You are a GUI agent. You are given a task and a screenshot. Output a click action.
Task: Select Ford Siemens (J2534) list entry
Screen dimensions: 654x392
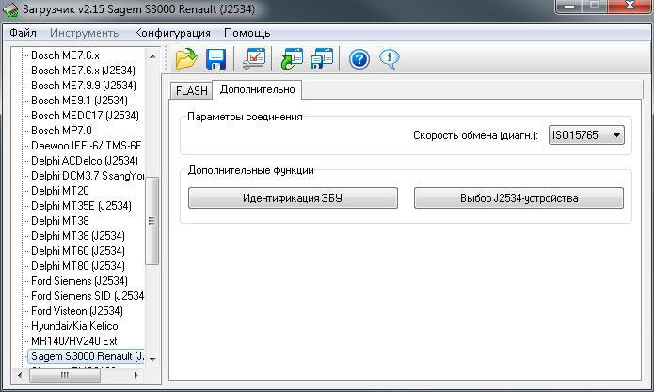(x=79, y=281)
